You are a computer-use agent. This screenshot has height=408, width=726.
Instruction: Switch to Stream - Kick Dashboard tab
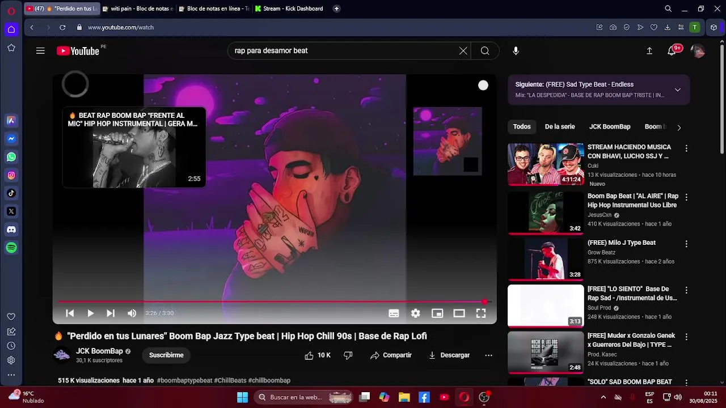[289, 8]
